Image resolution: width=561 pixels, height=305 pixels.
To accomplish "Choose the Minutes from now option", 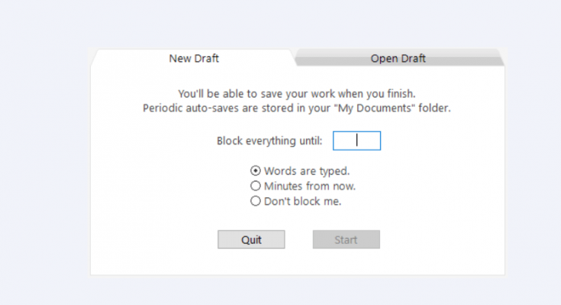I will pyautogui.click(x=303, y=186).
